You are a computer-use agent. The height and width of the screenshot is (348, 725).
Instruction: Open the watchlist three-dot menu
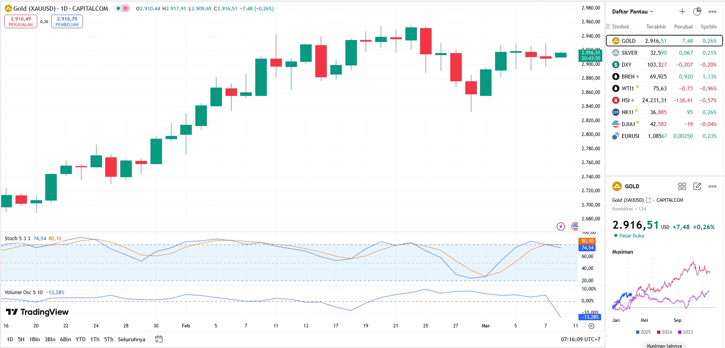click(x=713, y=11)
